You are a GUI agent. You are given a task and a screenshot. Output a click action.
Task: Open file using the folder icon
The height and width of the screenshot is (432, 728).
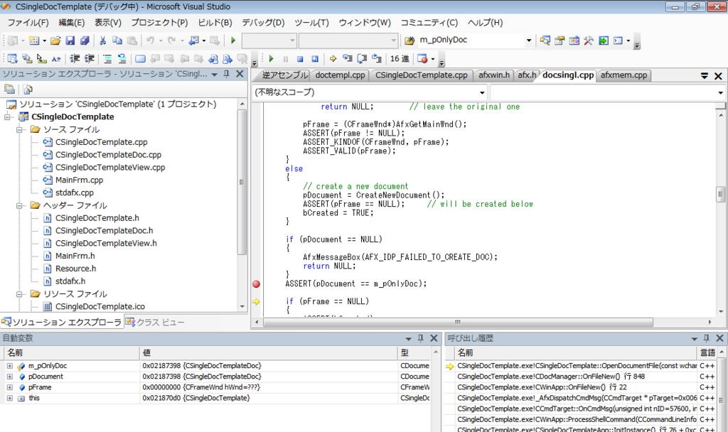pyautogui.click(x=55, y=40)
